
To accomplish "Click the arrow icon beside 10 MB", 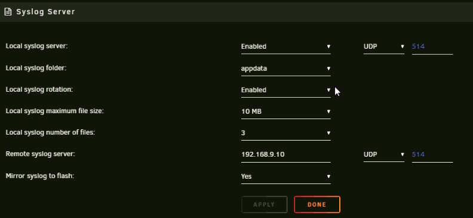I will 328,111.
